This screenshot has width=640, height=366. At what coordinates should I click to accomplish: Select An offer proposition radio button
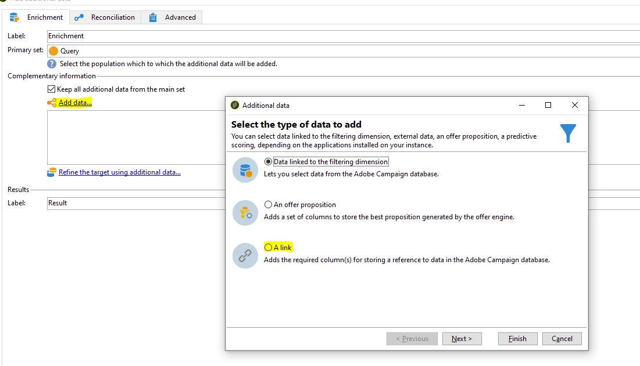tap(268, 204)
